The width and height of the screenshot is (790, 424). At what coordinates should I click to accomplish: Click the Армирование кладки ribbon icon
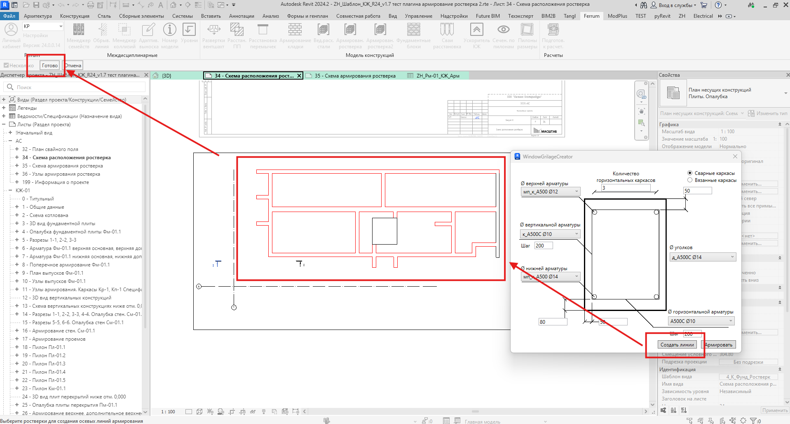tap(295, 30)
